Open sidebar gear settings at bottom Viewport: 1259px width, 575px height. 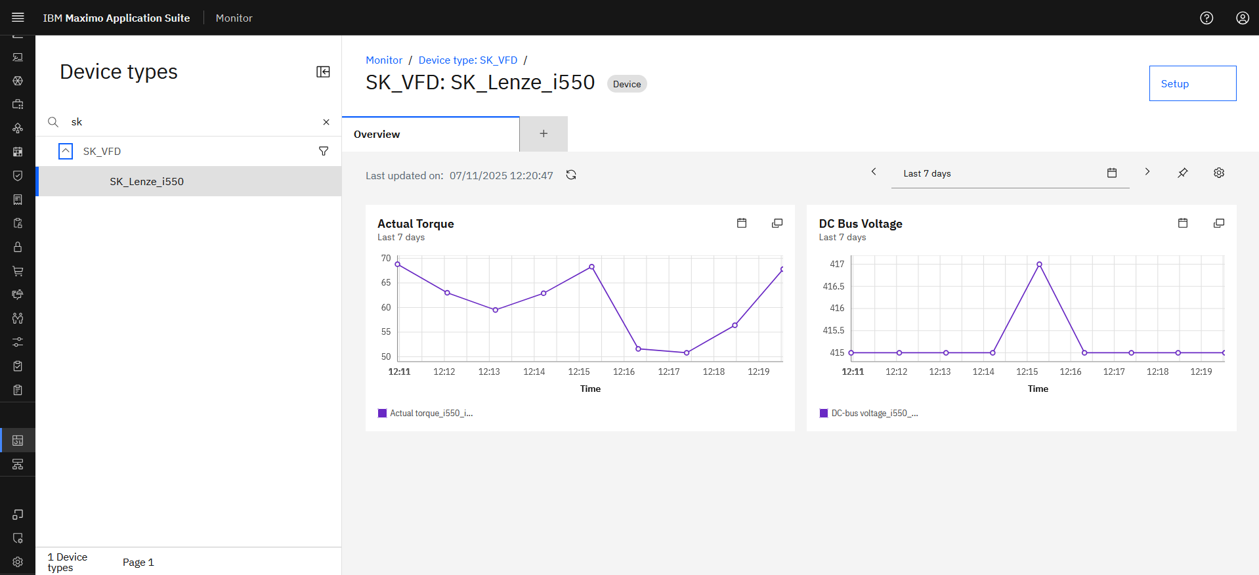[18, 562]
